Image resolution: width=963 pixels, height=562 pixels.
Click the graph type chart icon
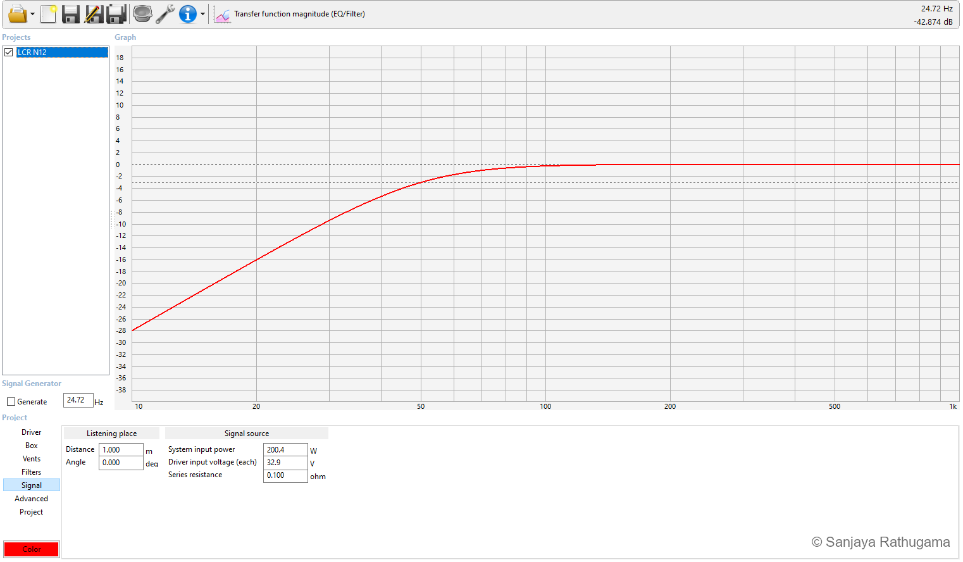(x=222, y=15)
